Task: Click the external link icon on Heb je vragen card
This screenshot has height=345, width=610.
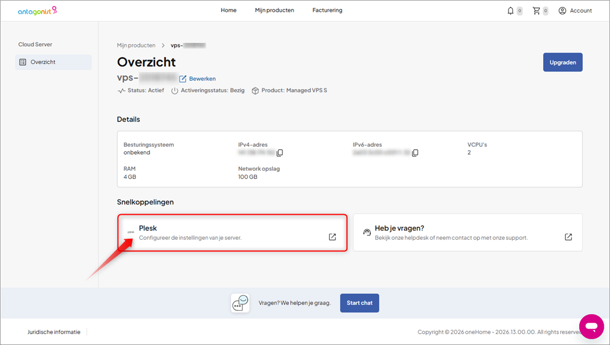Action: [568, 237]
